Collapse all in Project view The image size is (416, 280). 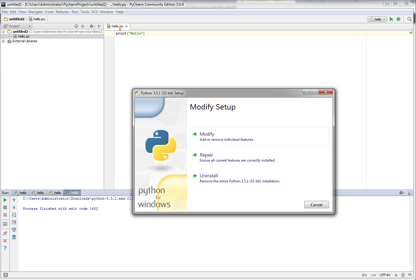tap(83, 26)
